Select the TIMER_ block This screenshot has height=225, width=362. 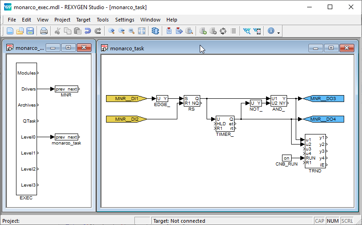[225, 124]
